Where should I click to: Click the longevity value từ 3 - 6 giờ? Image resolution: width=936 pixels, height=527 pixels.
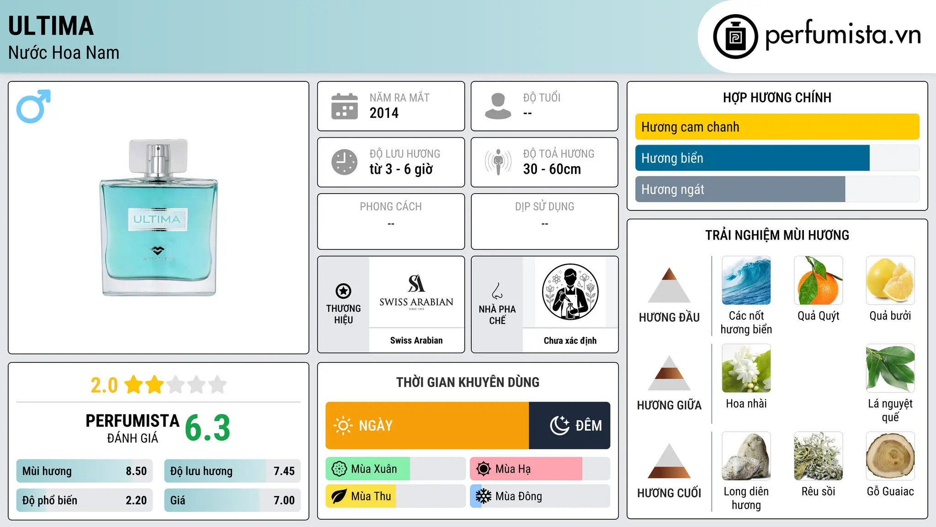point(401,169)
